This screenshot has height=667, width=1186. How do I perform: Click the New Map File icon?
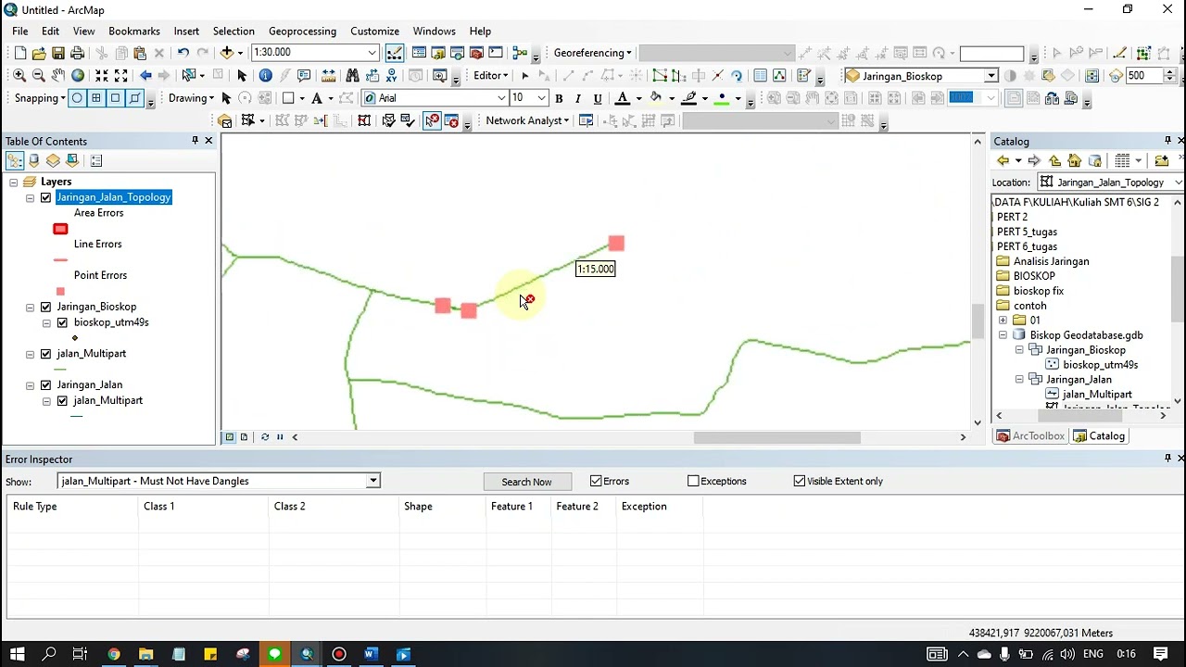click(19, 53)
